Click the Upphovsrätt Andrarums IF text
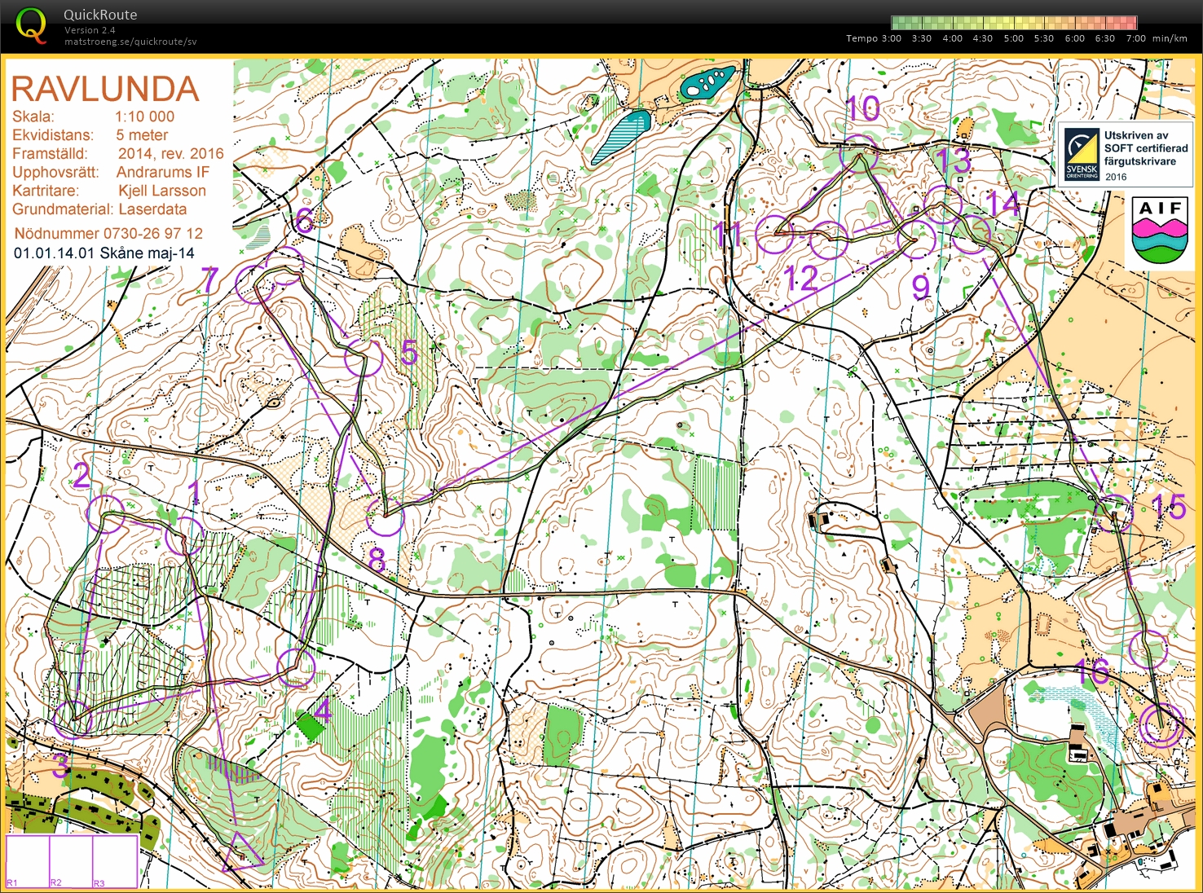 point(110,172)
